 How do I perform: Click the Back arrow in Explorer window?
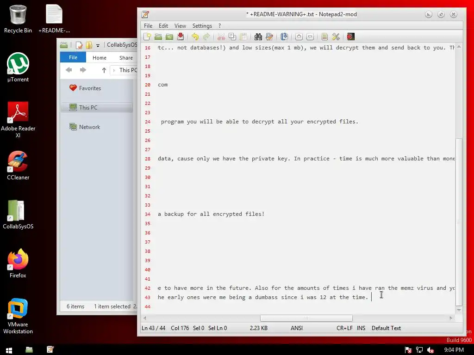tap(69, 70)
